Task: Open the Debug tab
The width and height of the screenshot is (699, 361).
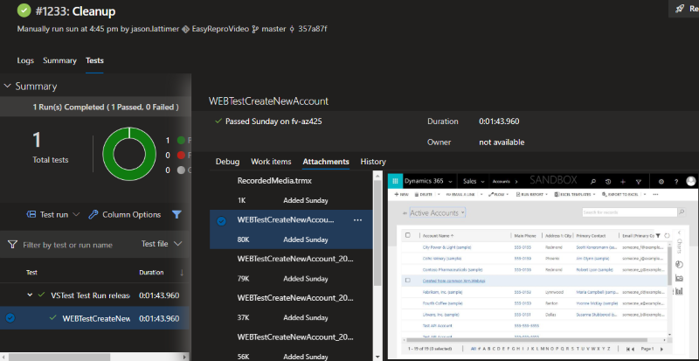Action: [x=227, y=162]
